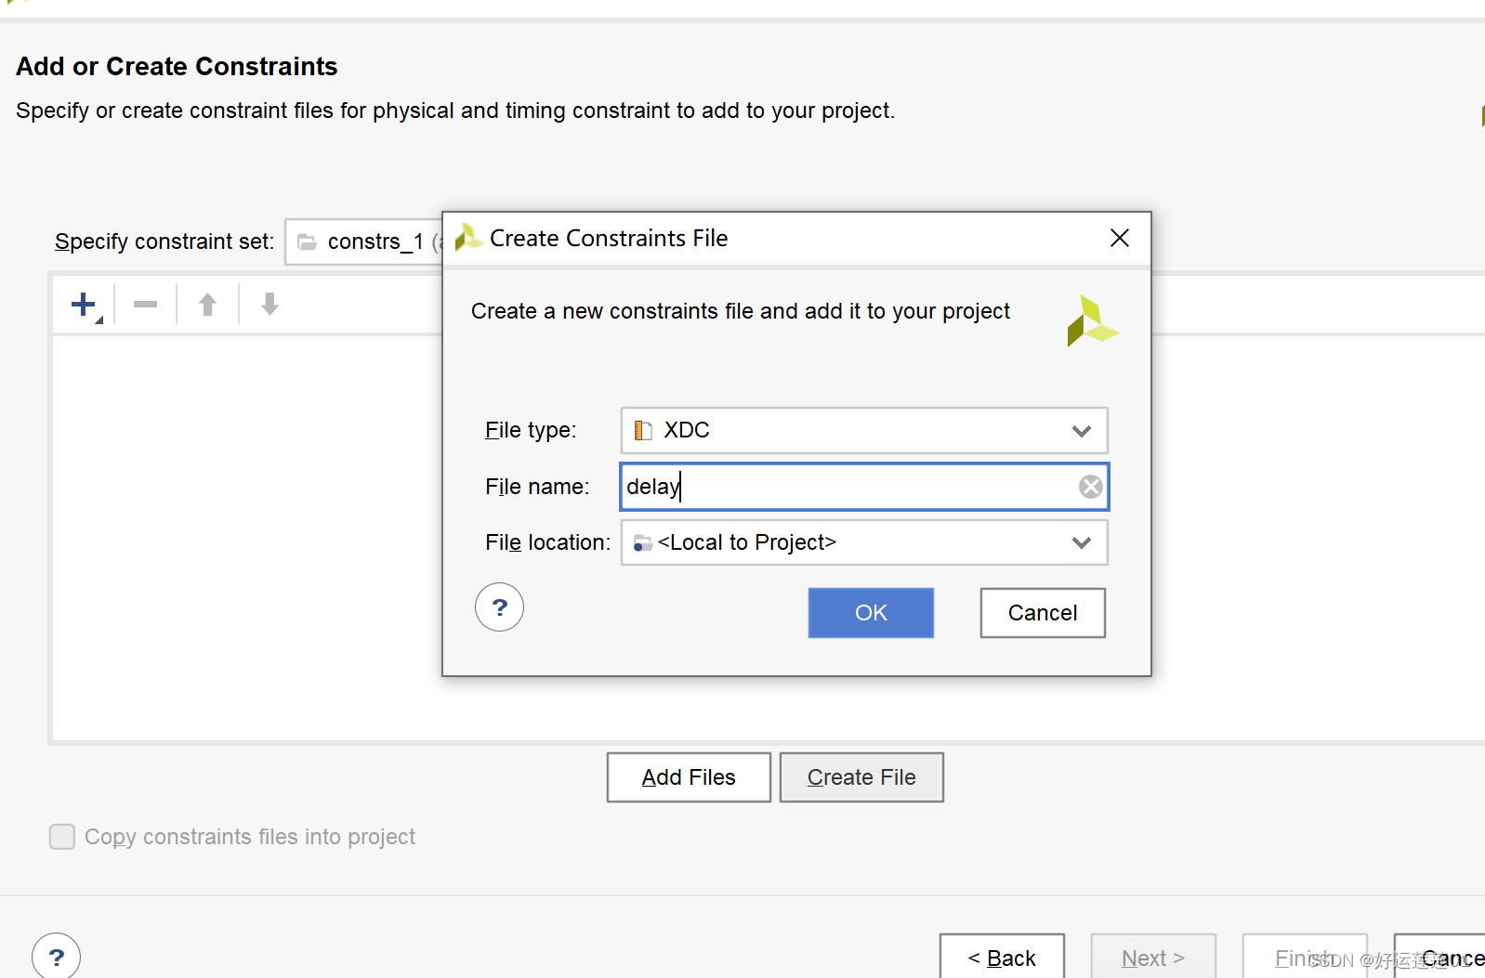Click the Finish wizard button

pyautogui.click(x=1304, y=958)
